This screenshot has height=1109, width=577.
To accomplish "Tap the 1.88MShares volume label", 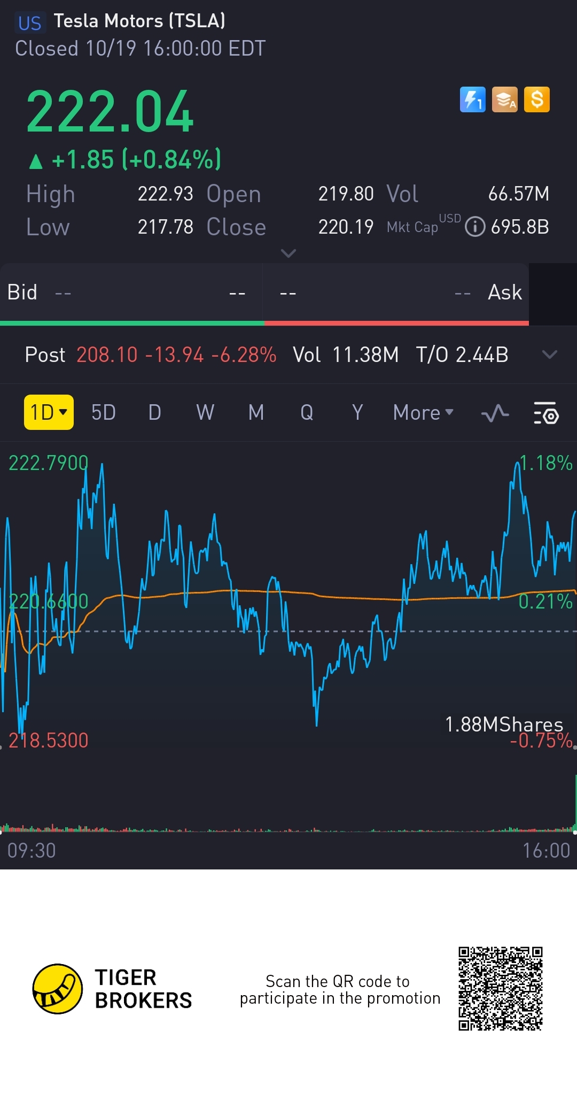I will [x=504, y=725].
